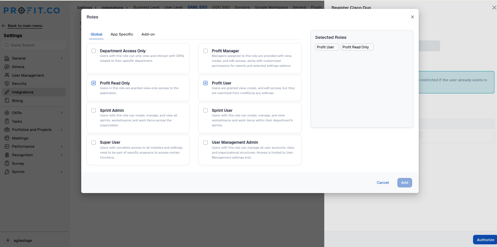Expand the Performance menu chevron
Viewport: 497px width, 247px height.
[x=62, y=146]
